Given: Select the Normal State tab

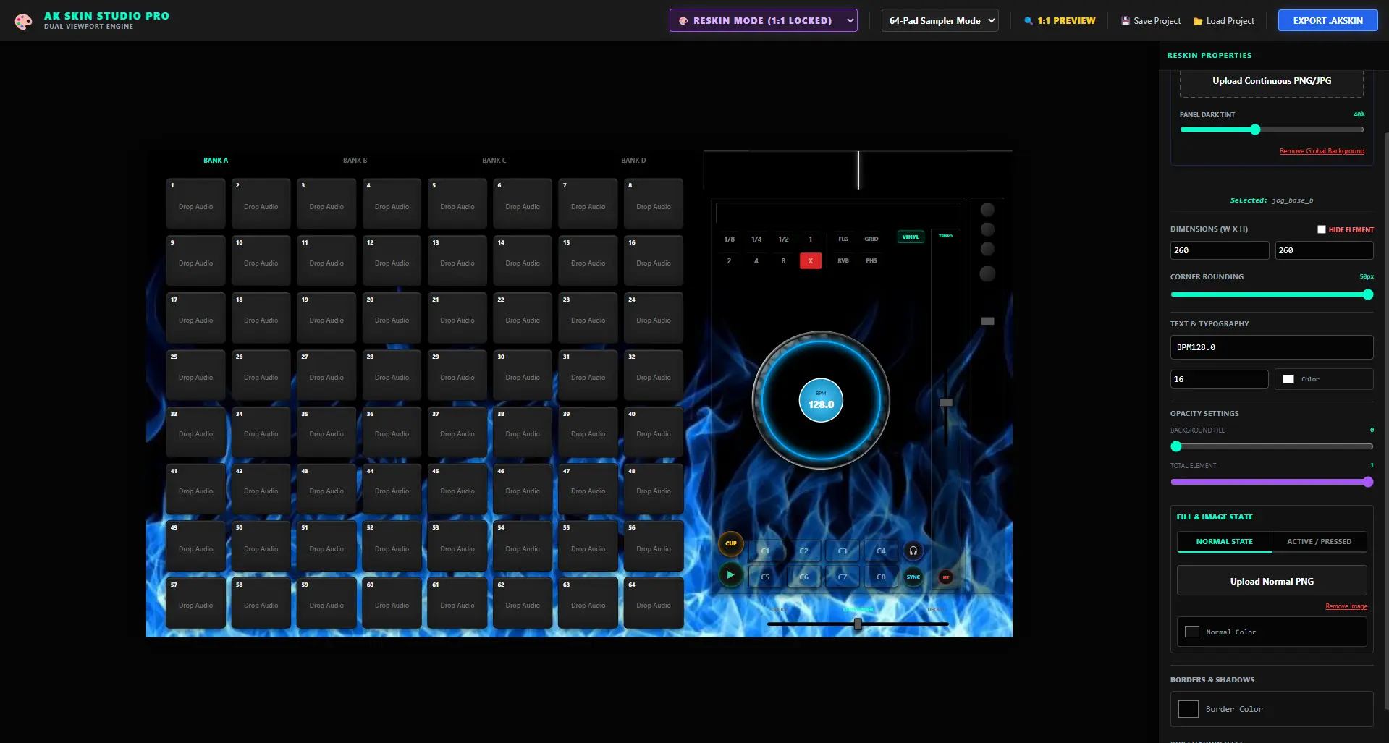Looking at the screenshot, I should (1225, 542).
